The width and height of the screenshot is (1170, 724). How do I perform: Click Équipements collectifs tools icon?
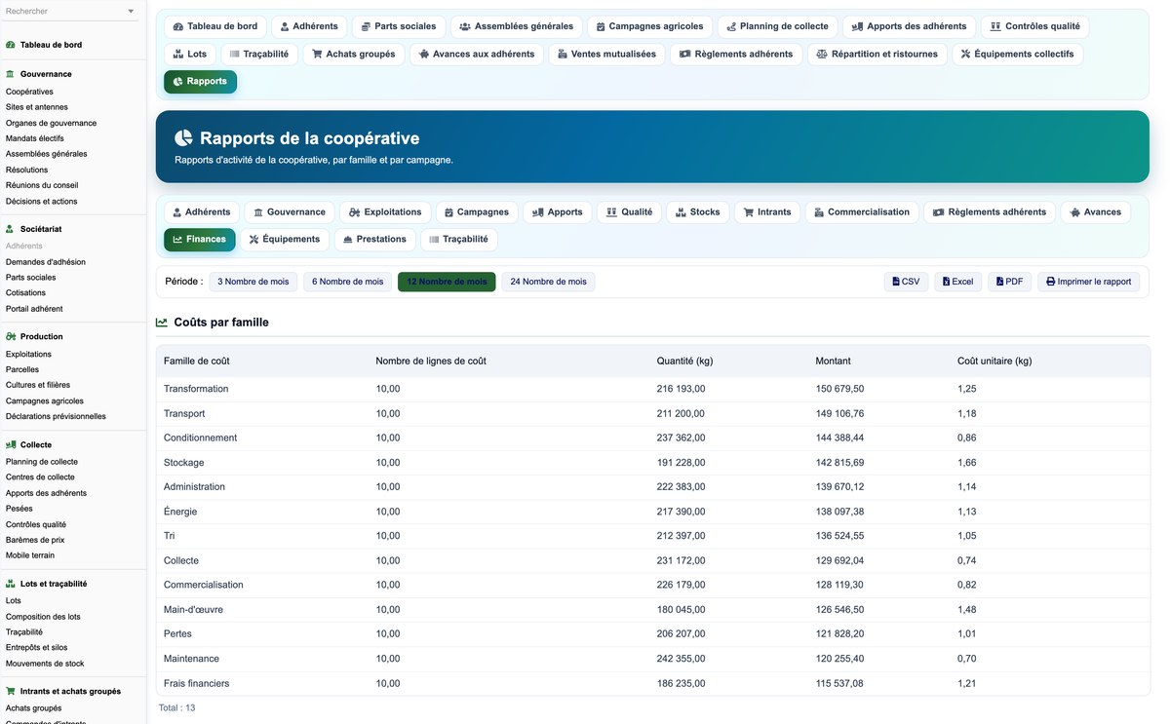[x=965, y=55]
